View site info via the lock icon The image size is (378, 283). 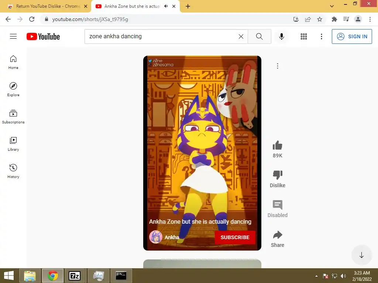47,19
